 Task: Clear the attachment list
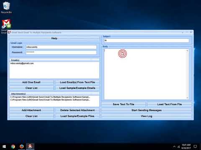(31, 116)
